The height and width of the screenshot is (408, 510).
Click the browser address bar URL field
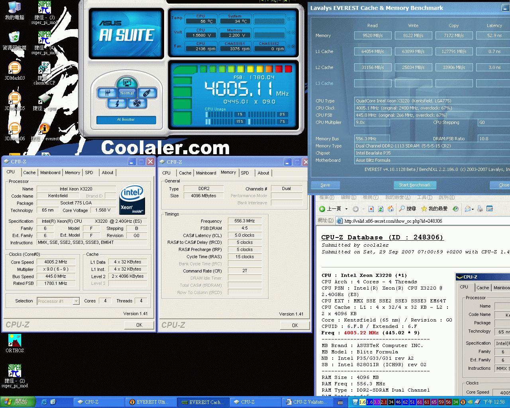423,221
